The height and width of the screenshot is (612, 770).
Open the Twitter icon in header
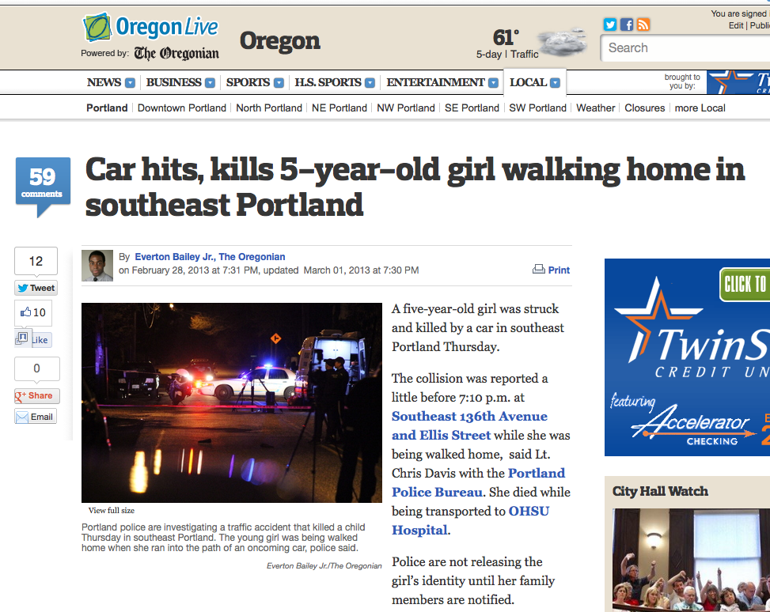[x=610, y=24]
